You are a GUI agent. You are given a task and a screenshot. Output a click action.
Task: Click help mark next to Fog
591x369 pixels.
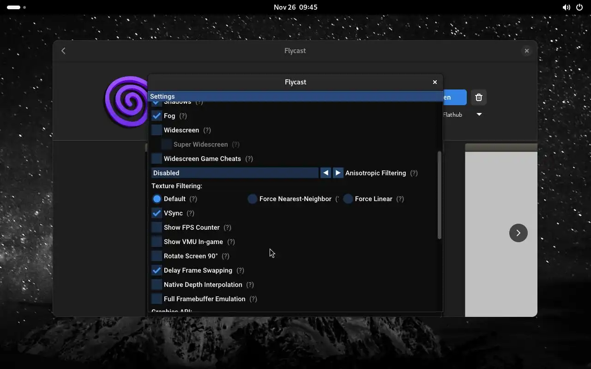pyautogui.click(x=183, y=116)
